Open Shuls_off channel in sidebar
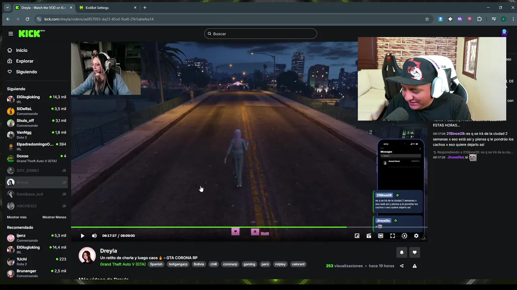Screen dimensions: 517x290 point(36,123)
